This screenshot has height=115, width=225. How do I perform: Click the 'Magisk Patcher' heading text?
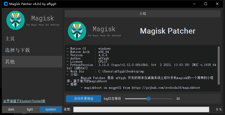(167, 31)
